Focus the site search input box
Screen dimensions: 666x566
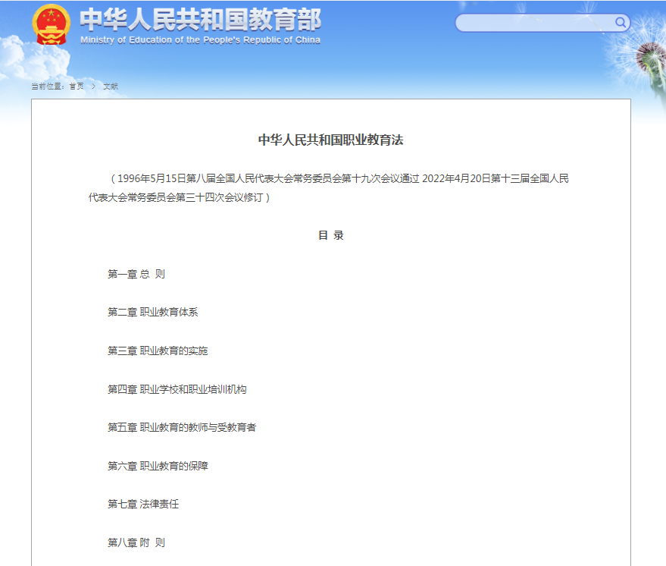pyautogui.click(x=534, y=23)
